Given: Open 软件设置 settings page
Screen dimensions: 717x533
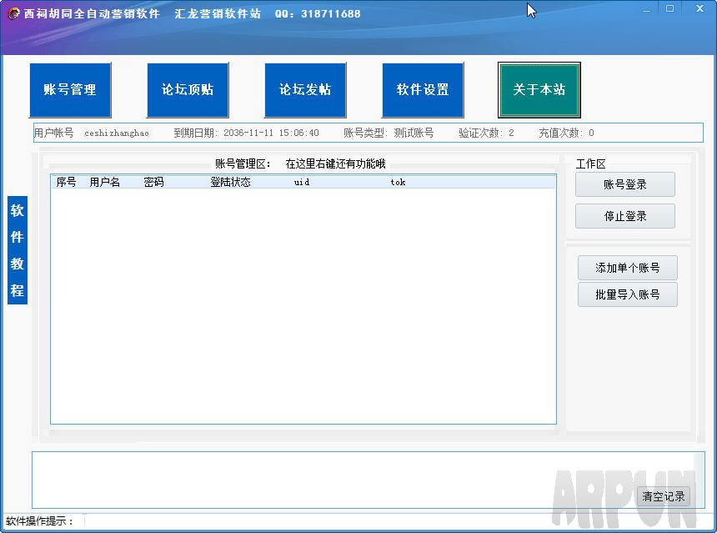Looking at the screenshot, I should pos(423,90).
